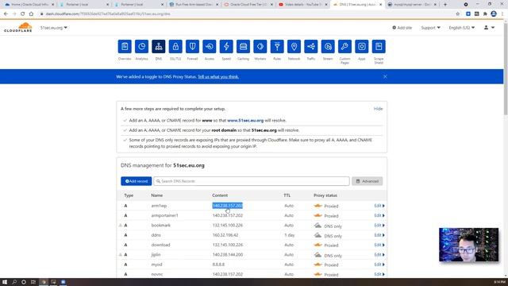Switch to the Oracle Cloud Home tab

pyautogui.click(x=29, y=5)
